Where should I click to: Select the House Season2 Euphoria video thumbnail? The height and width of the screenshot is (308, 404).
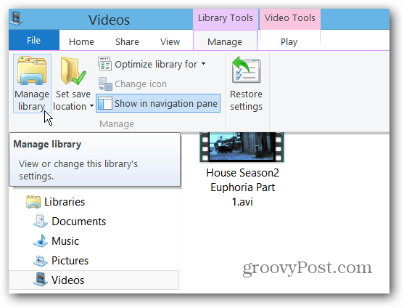click(242, 147)
